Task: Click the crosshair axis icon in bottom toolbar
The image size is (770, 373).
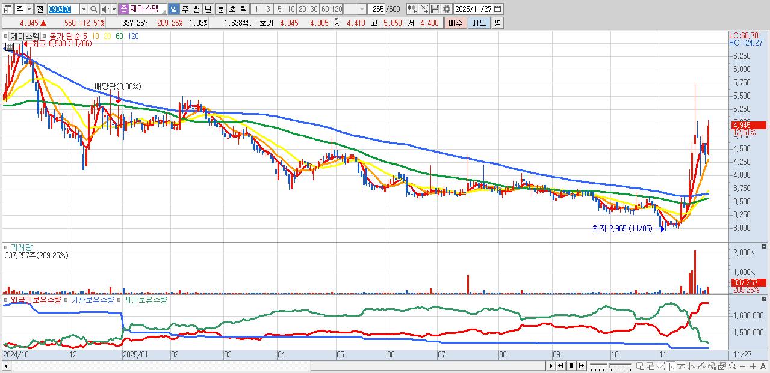Action: point(671,366)
